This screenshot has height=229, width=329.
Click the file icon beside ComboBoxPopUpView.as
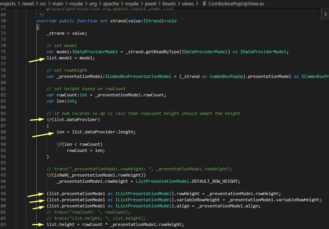click(x=205, y=3)
